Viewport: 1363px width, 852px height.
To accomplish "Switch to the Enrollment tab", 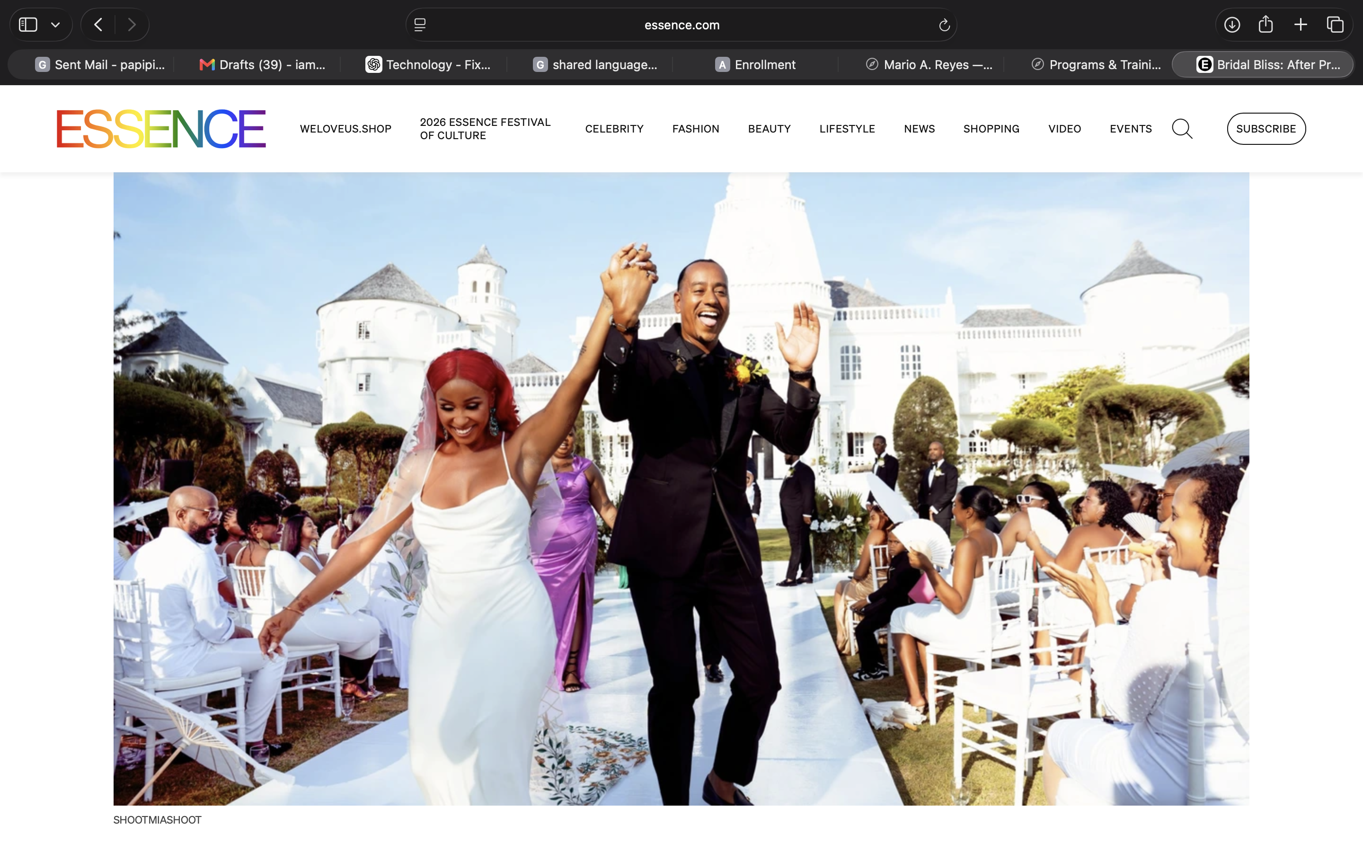I will (x=755, y=65).
